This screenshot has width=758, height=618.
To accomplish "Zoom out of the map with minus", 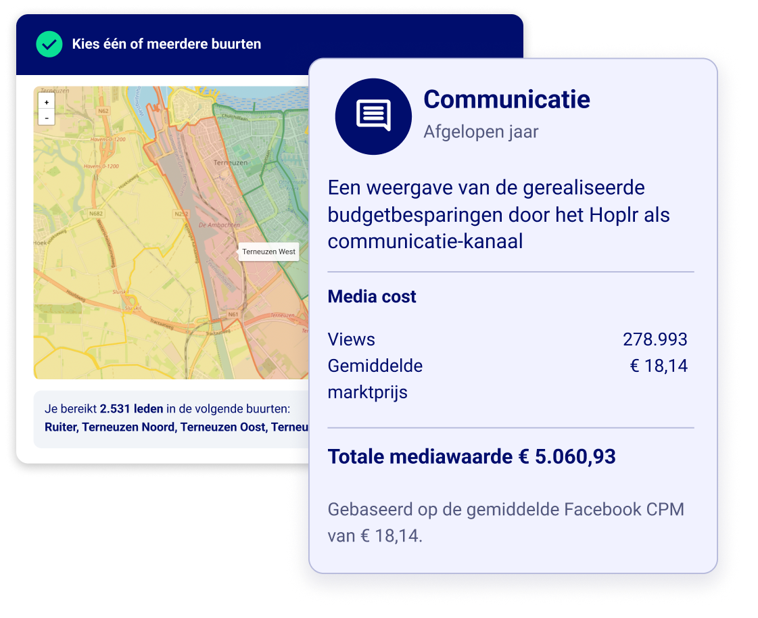I will [x=47, y=118].
